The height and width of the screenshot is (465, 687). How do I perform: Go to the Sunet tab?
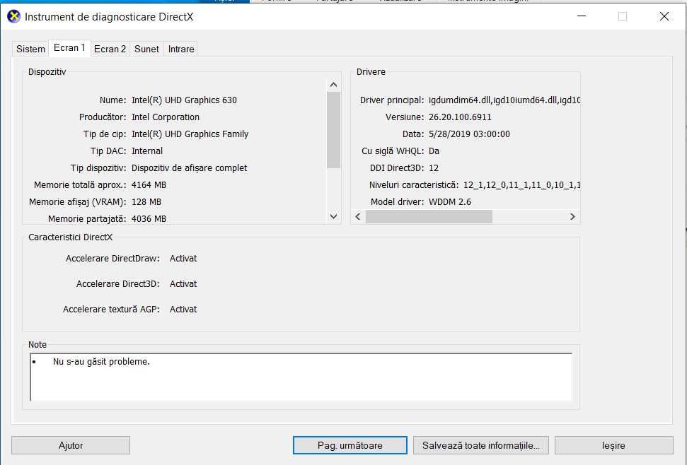(146, 49)
